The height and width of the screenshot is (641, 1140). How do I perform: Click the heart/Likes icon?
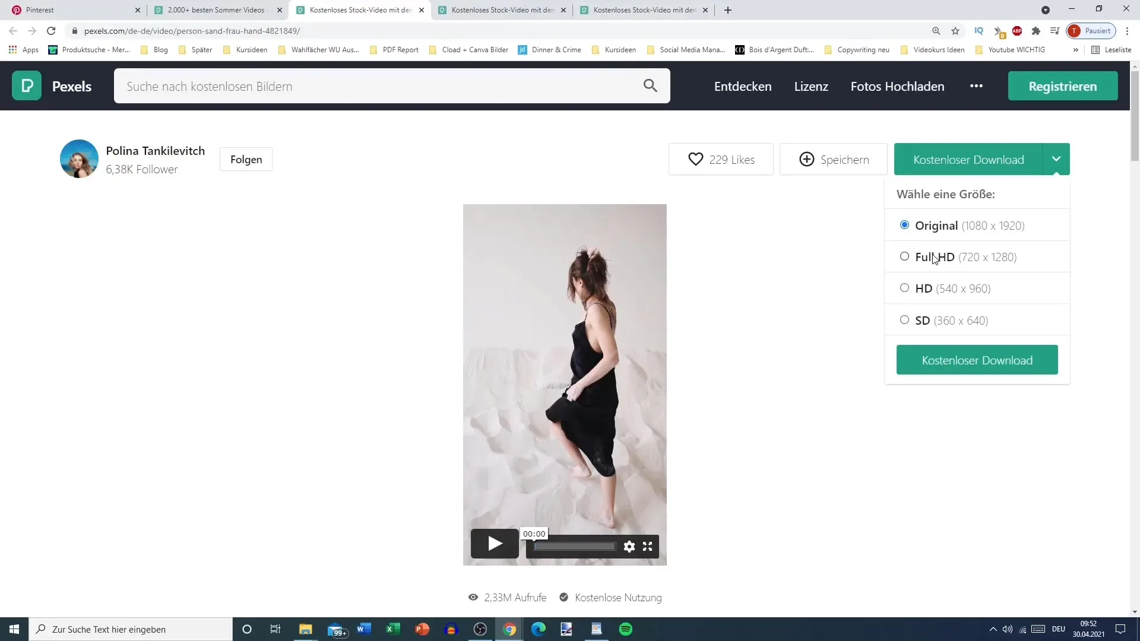pyautogui.click(x=695, y=159)
